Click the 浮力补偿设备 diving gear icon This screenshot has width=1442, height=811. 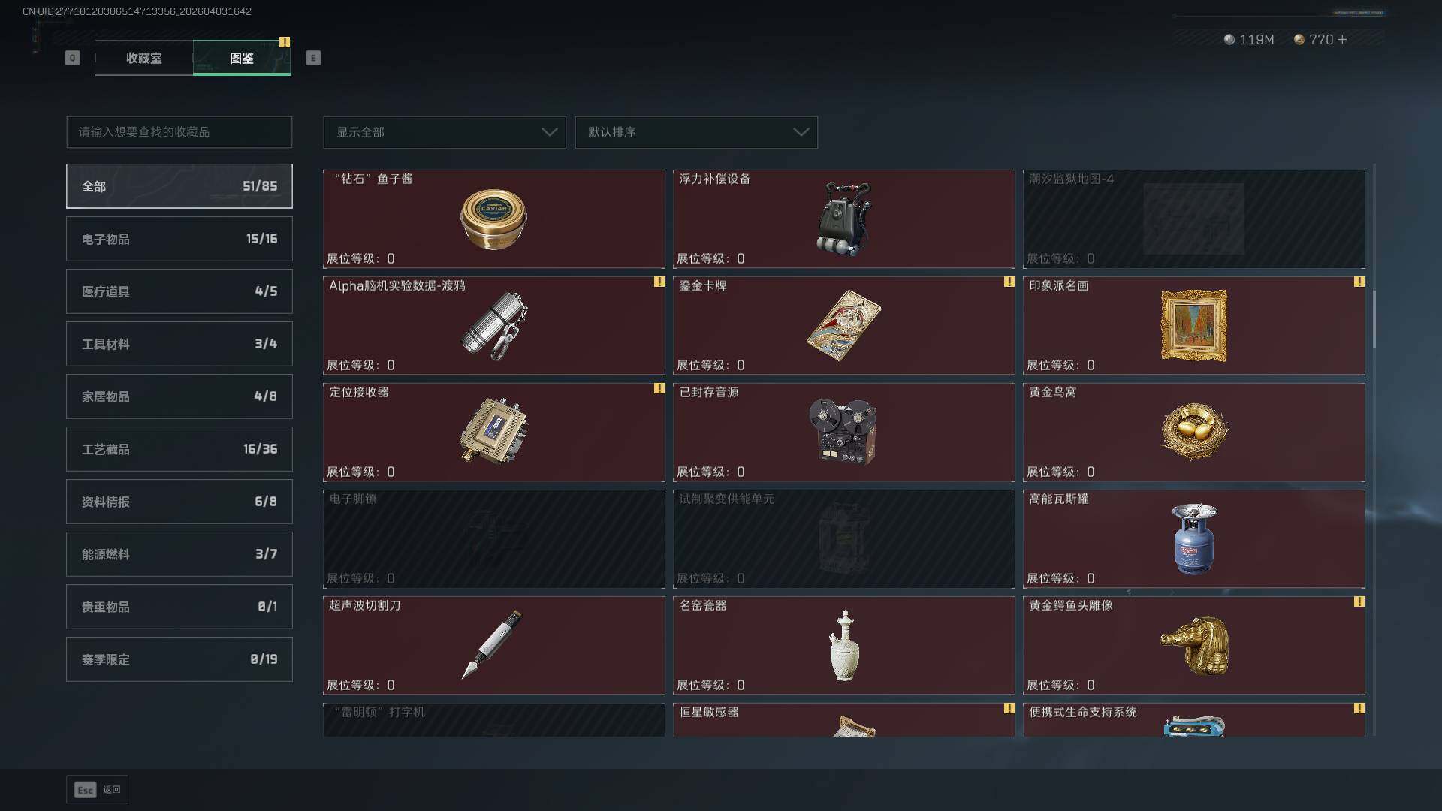click(x=844, y=219)
